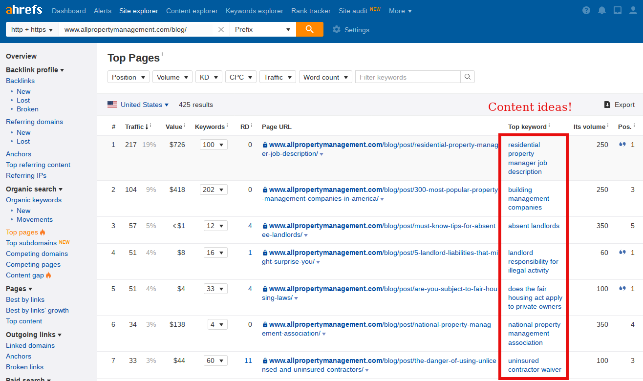The image size is (643, 381).
Task: Click the Export button
Action: click(619, 105)
